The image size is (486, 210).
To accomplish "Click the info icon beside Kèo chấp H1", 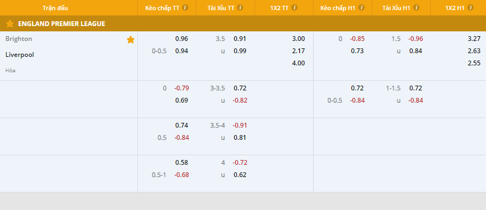I will click(361, 8).
